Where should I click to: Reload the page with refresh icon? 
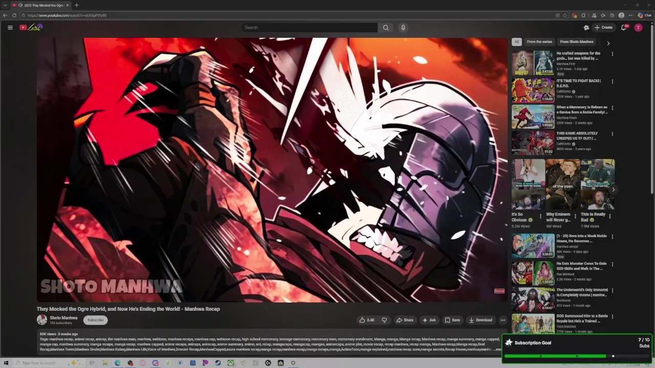click(14, 15)
